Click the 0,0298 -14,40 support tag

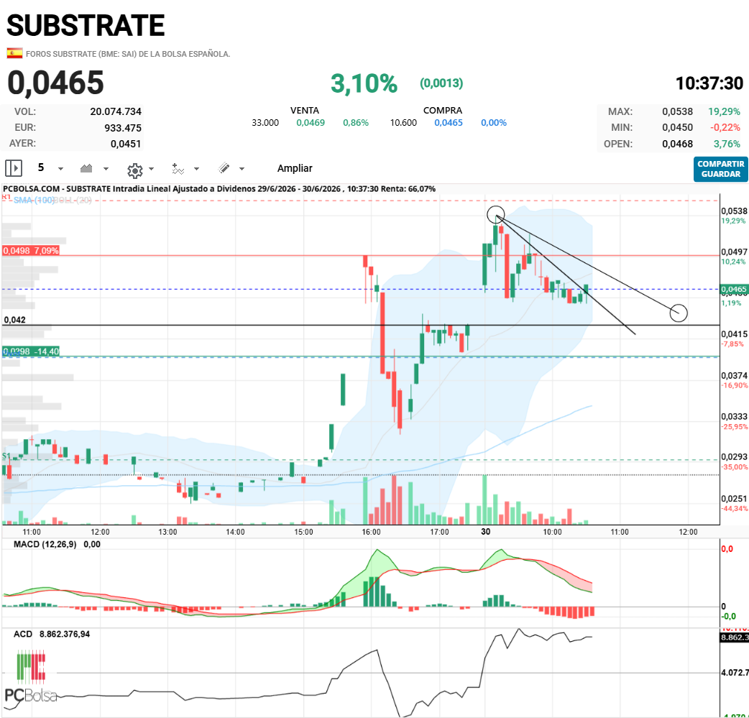[x=31, y=351]
